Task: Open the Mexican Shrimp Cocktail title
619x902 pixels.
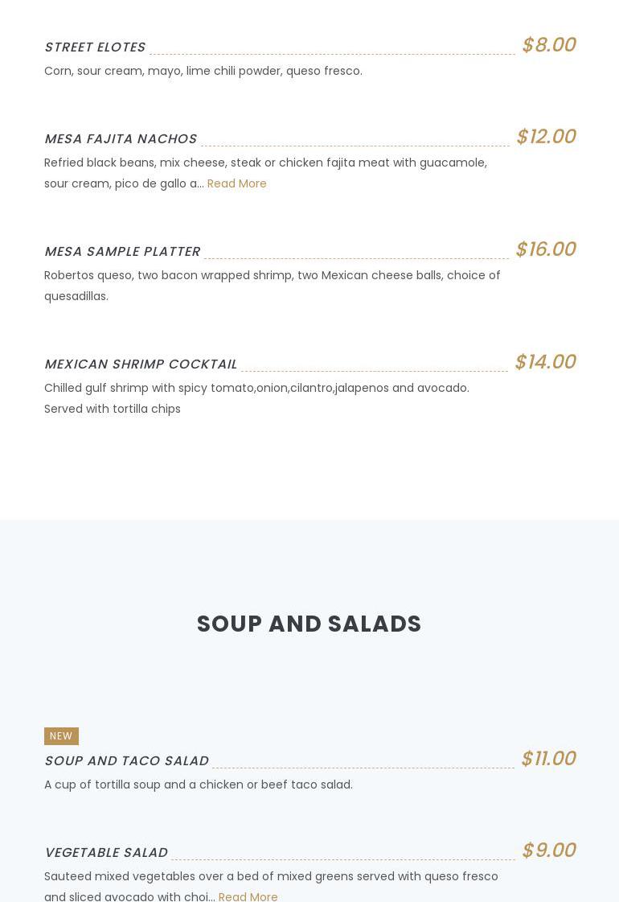Action: click(x=141, y=365)
